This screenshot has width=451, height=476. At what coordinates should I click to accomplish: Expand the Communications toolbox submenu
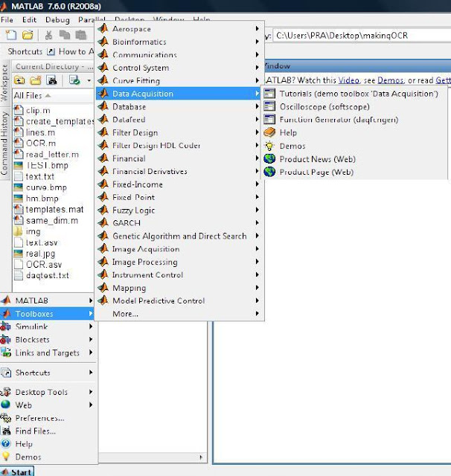click(x=179, y=54)
